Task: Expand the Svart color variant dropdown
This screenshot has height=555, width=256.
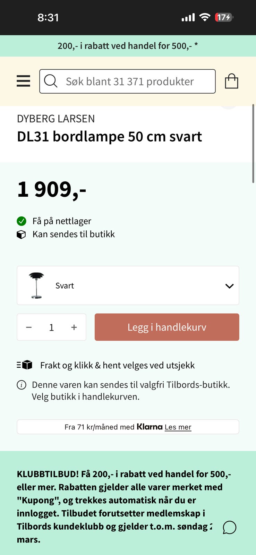Action: 128,285
